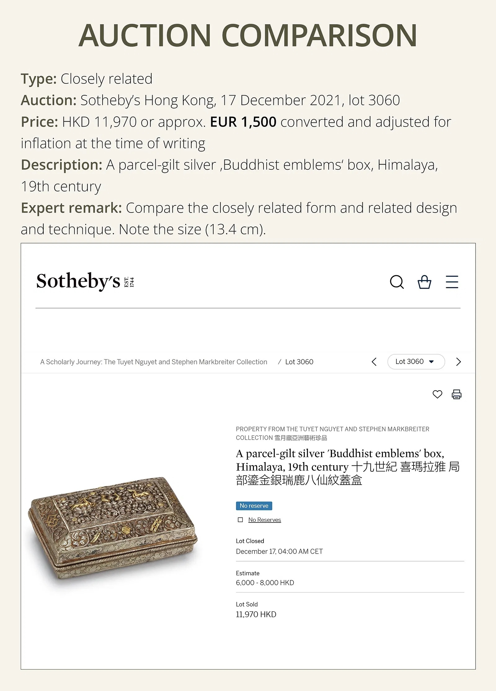Click the Lot Closed December 17 date

tap(279, 551)
